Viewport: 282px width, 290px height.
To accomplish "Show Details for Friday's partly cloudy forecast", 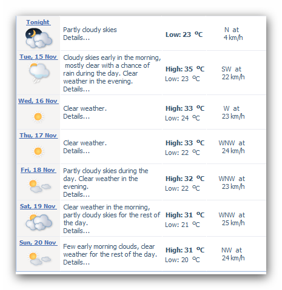I will tap(76, 194).
